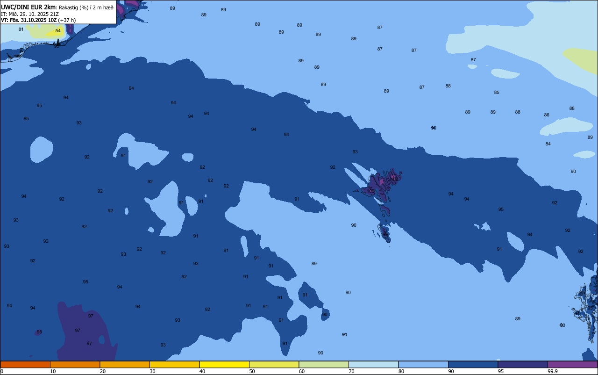Select the bright yellow 40–50 legend swatch
This screenshot has height=375, width=598.
(x=224, y=364)
